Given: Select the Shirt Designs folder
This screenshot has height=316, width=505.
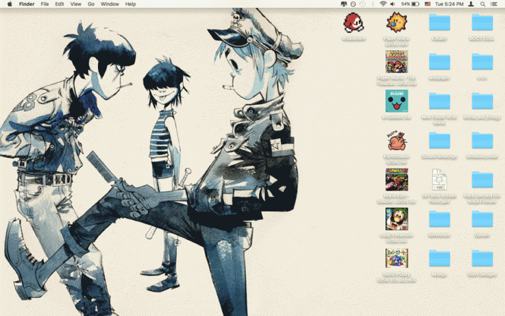Looking at the screenshot, I should (x=482, y=259).
